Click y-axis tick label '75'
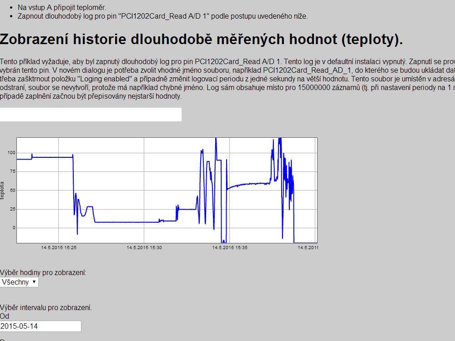This screenshot has width=455, height=341. (12, 171)
